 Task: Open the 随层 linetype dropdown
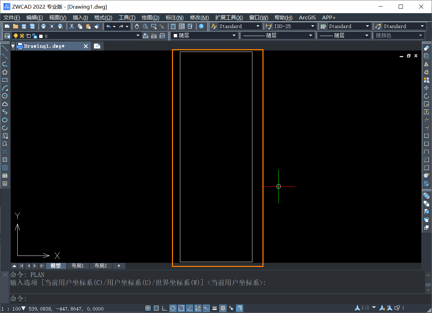tap(277, 36)
